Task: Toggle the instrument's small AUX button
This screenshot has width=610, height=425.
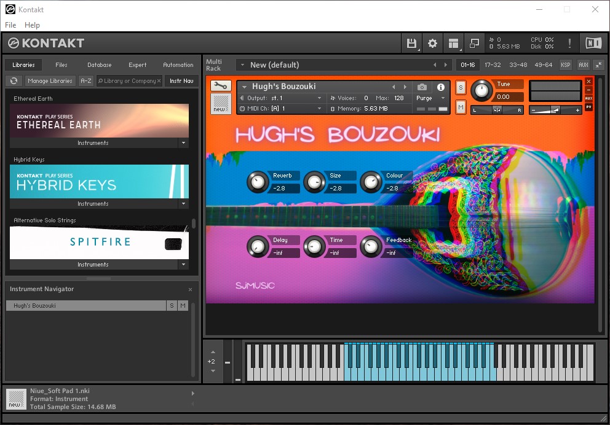Action: [x=588, y=98]
